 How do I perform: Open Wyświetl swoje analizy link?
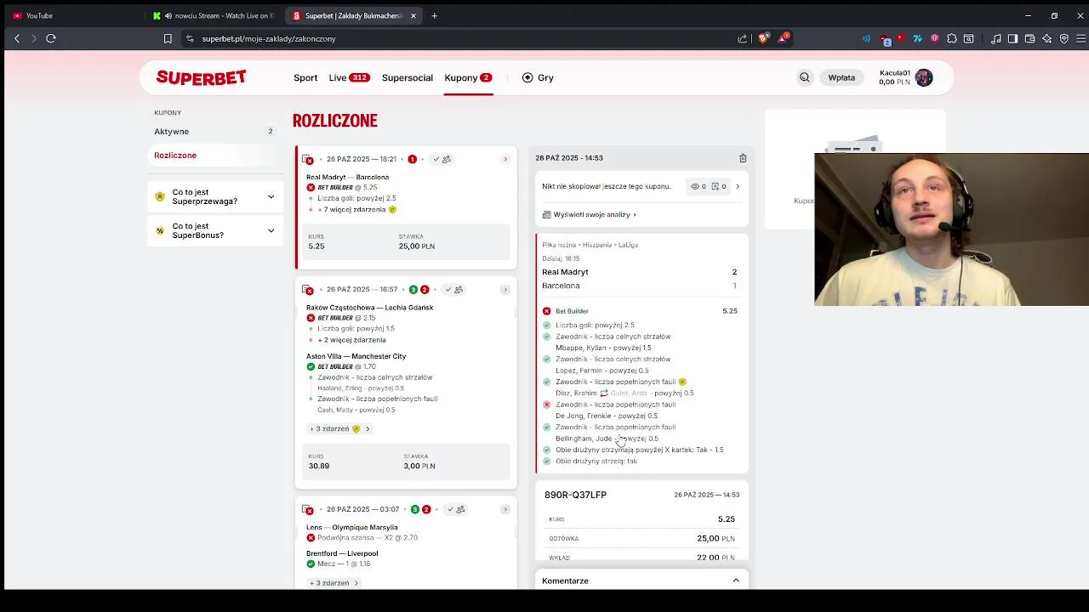[590, 215]
